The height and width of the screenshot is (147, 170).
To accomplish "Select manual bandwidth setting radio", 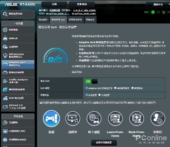I will tap(99, 95).
